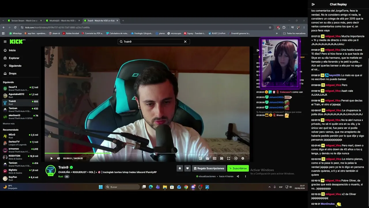This screenshot has height=208, width=369.
Task: Open Microsoft Teams from taskbar
Action: 158,187
